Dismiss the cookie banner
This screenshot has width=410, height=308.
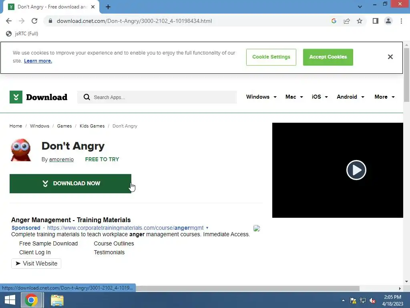pyautogui.click(x=390, y=57)
